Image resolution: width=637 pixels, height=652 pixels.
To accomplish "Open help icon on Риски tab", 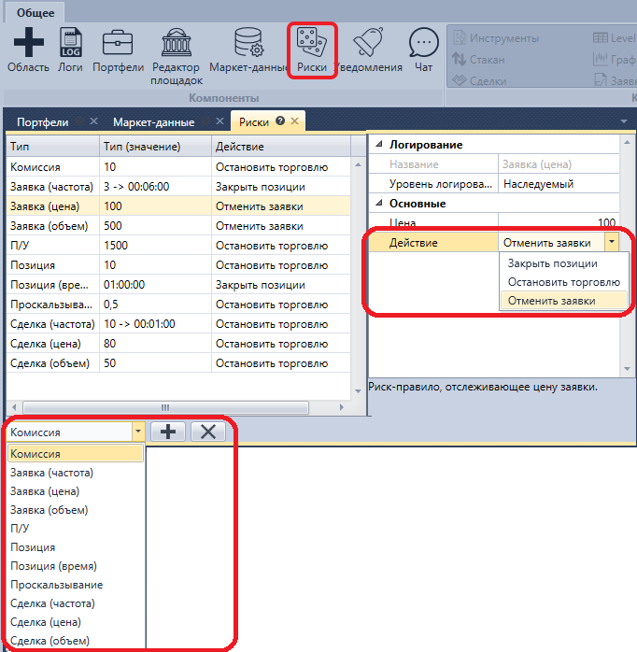I will point(280,121).
